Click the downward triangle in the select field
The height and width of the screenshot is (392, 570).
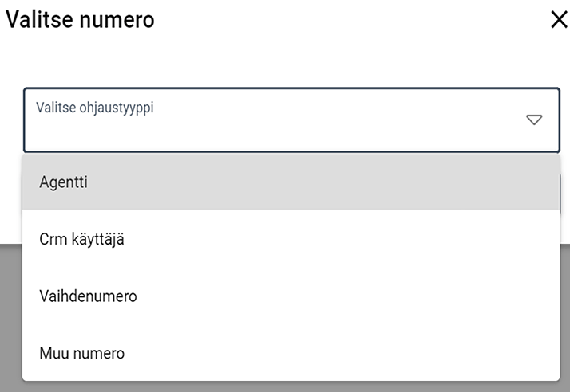click(534, 120)
